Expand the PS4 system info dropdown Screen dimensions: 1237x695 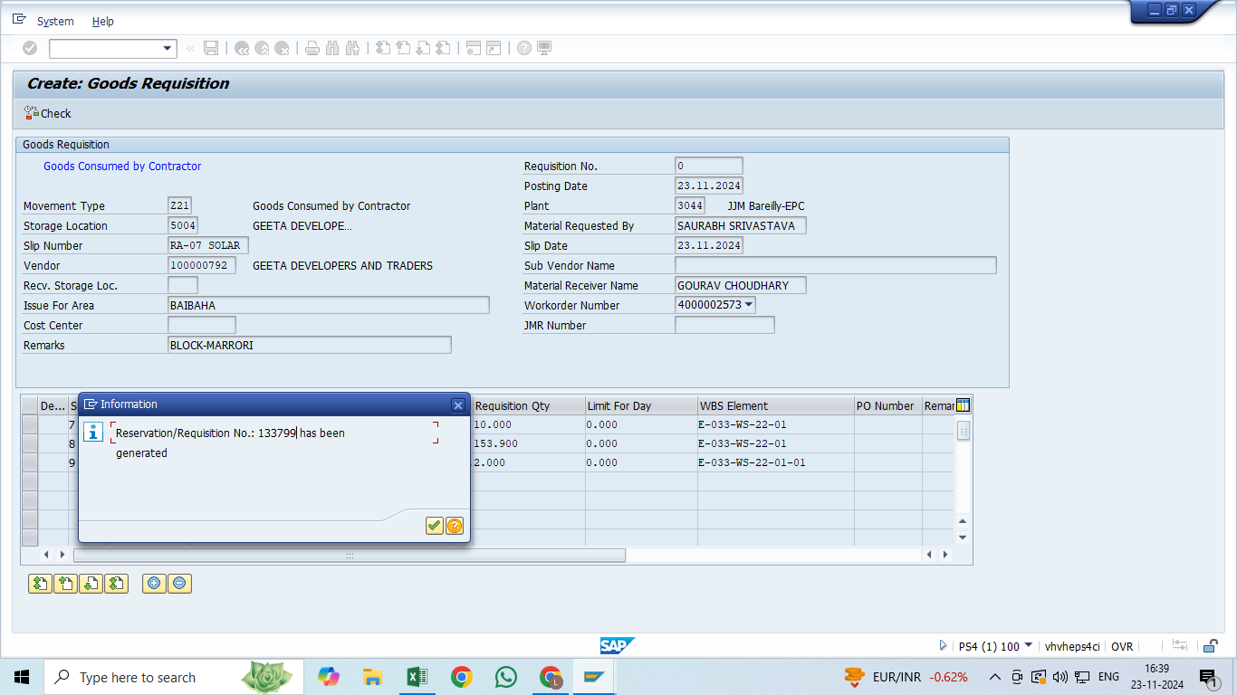(x=1028, y=645)
